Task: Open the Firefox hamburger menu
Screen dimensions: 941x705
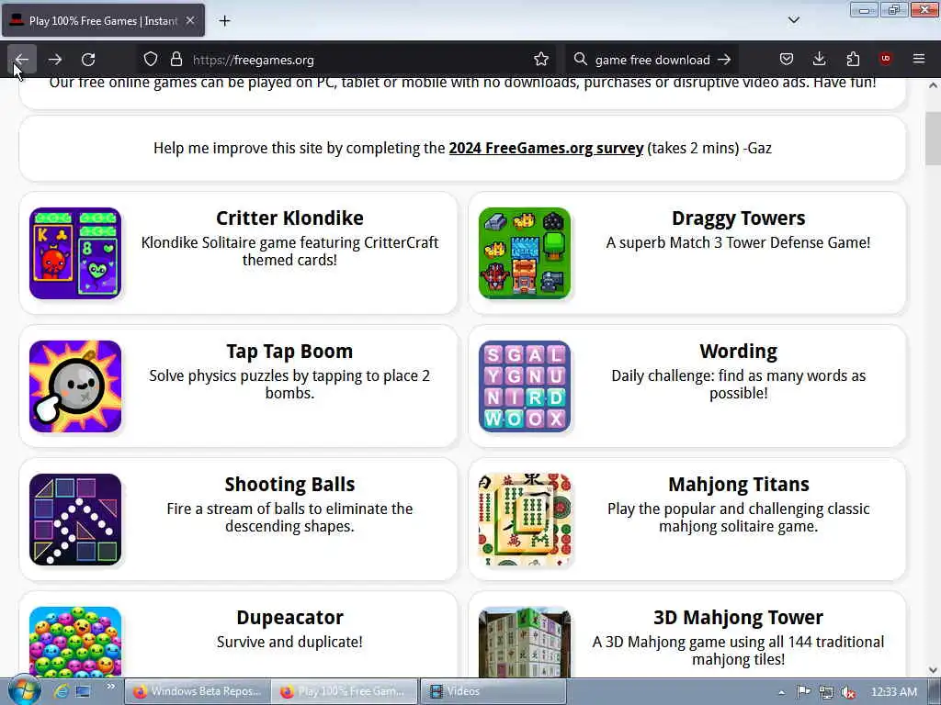Action: coord(918,59)
